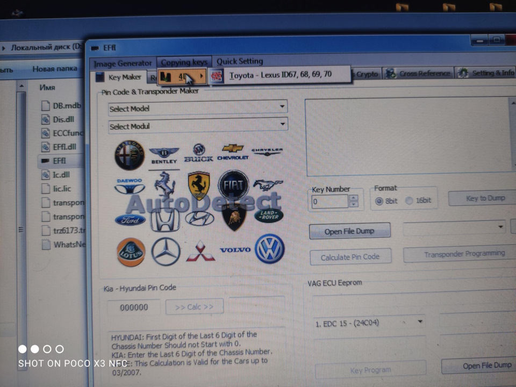Viewport: 516px width, 387px height.
Task: Open the Image Generator menu
Action: 123,63
